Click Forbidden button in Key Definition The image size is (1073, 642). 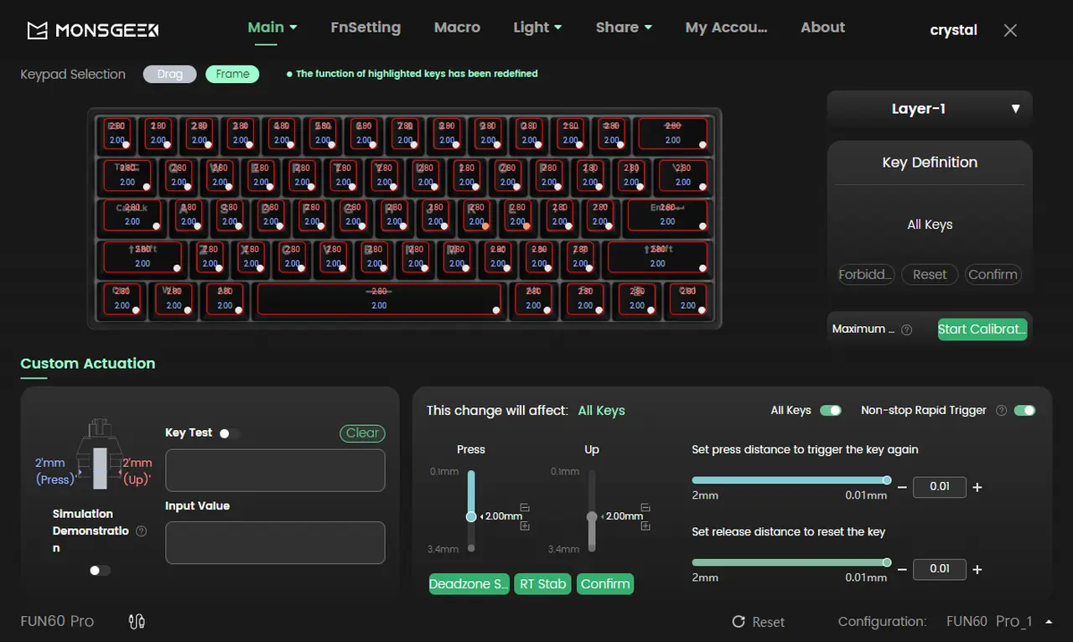click(x=866, y=275)
